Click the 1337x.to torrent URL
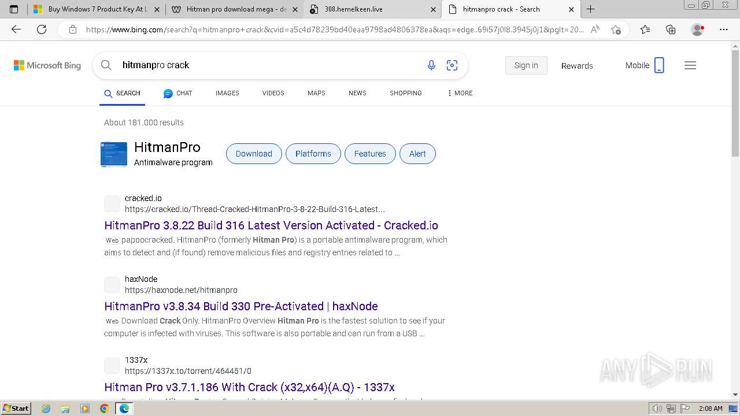This screenshot has height=416, width=740. click(x=188, y=371)
